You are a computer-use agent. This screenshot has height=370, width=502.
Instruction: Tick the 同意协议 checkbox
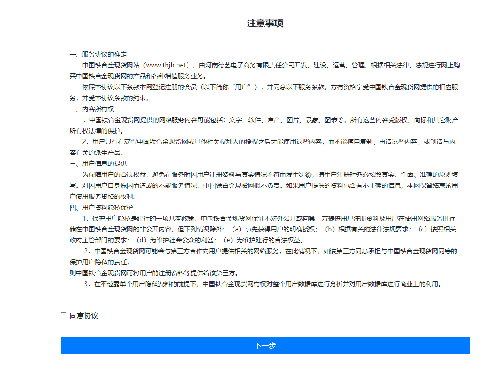64,315
